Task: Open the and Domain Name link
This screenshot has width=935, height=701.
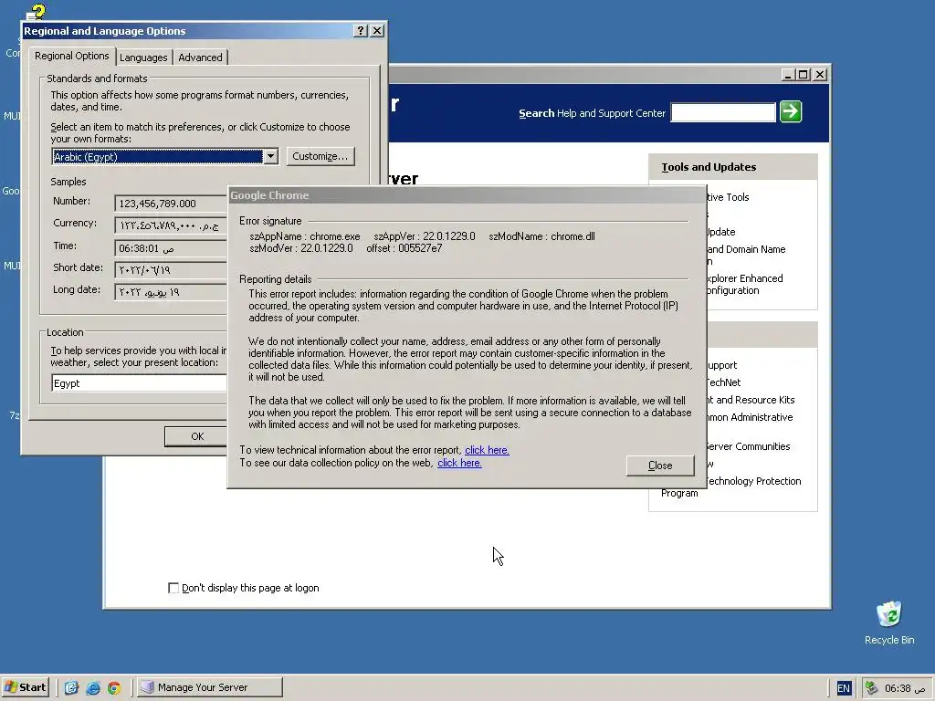Action: tap(746, 249)
